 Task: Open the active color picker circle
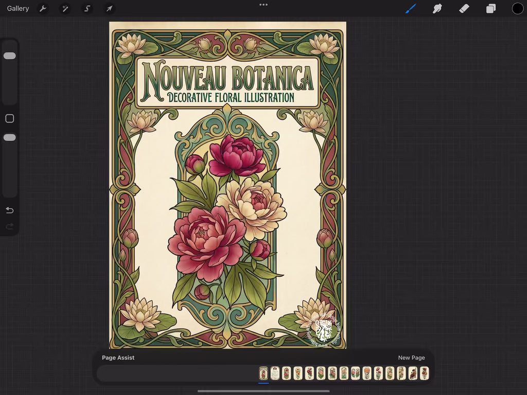(x=518, y=8)
